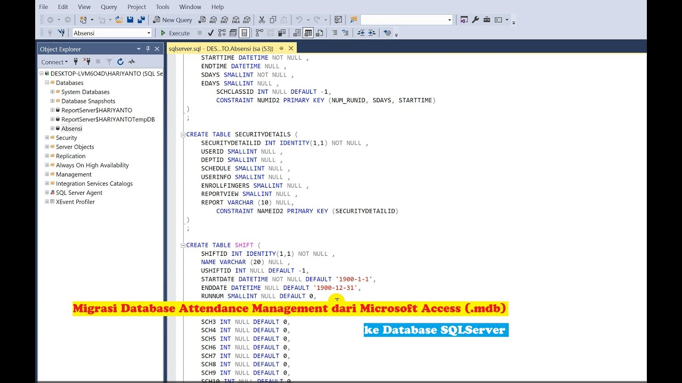Collapse the CREATE TABLE SHIFT code block
This screenshot has height=383, width=682.
[x=183, y=245]
